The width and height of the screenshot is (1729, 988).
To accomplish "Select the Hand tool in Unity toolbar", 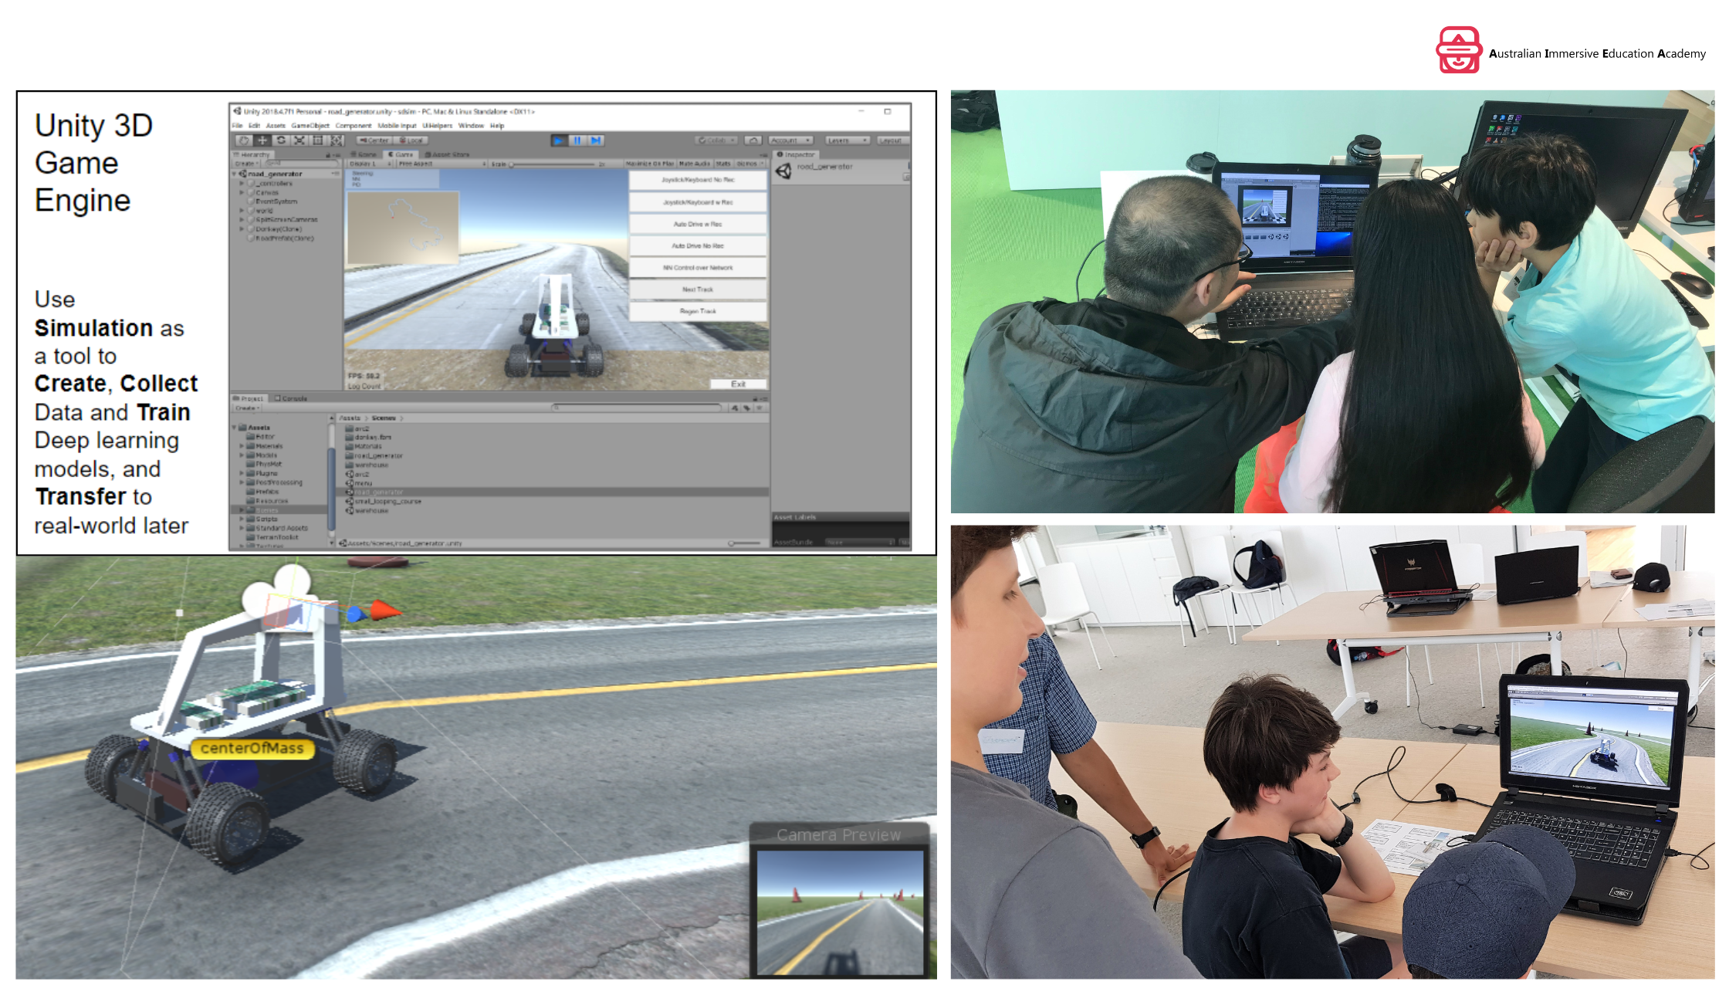I will (244, 140).
